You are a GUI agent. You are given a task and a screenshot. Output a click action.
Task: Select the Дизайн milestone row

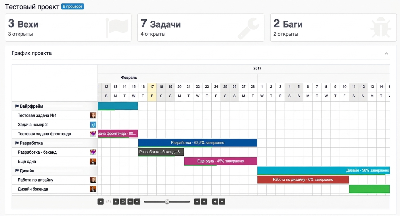click(55, 171)
